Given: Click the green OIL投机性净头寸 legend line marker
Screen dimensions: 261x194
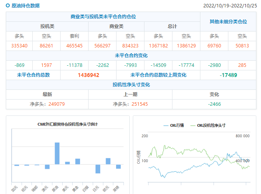Looking at the screenshot, I should tap(193, 126).
